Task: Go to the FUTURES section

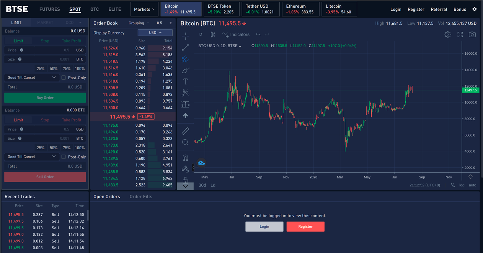Action: (50, 9)
